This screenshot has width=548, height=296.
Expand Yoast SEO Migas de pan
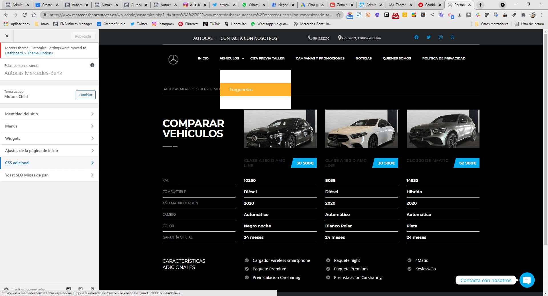click(49, 175)
